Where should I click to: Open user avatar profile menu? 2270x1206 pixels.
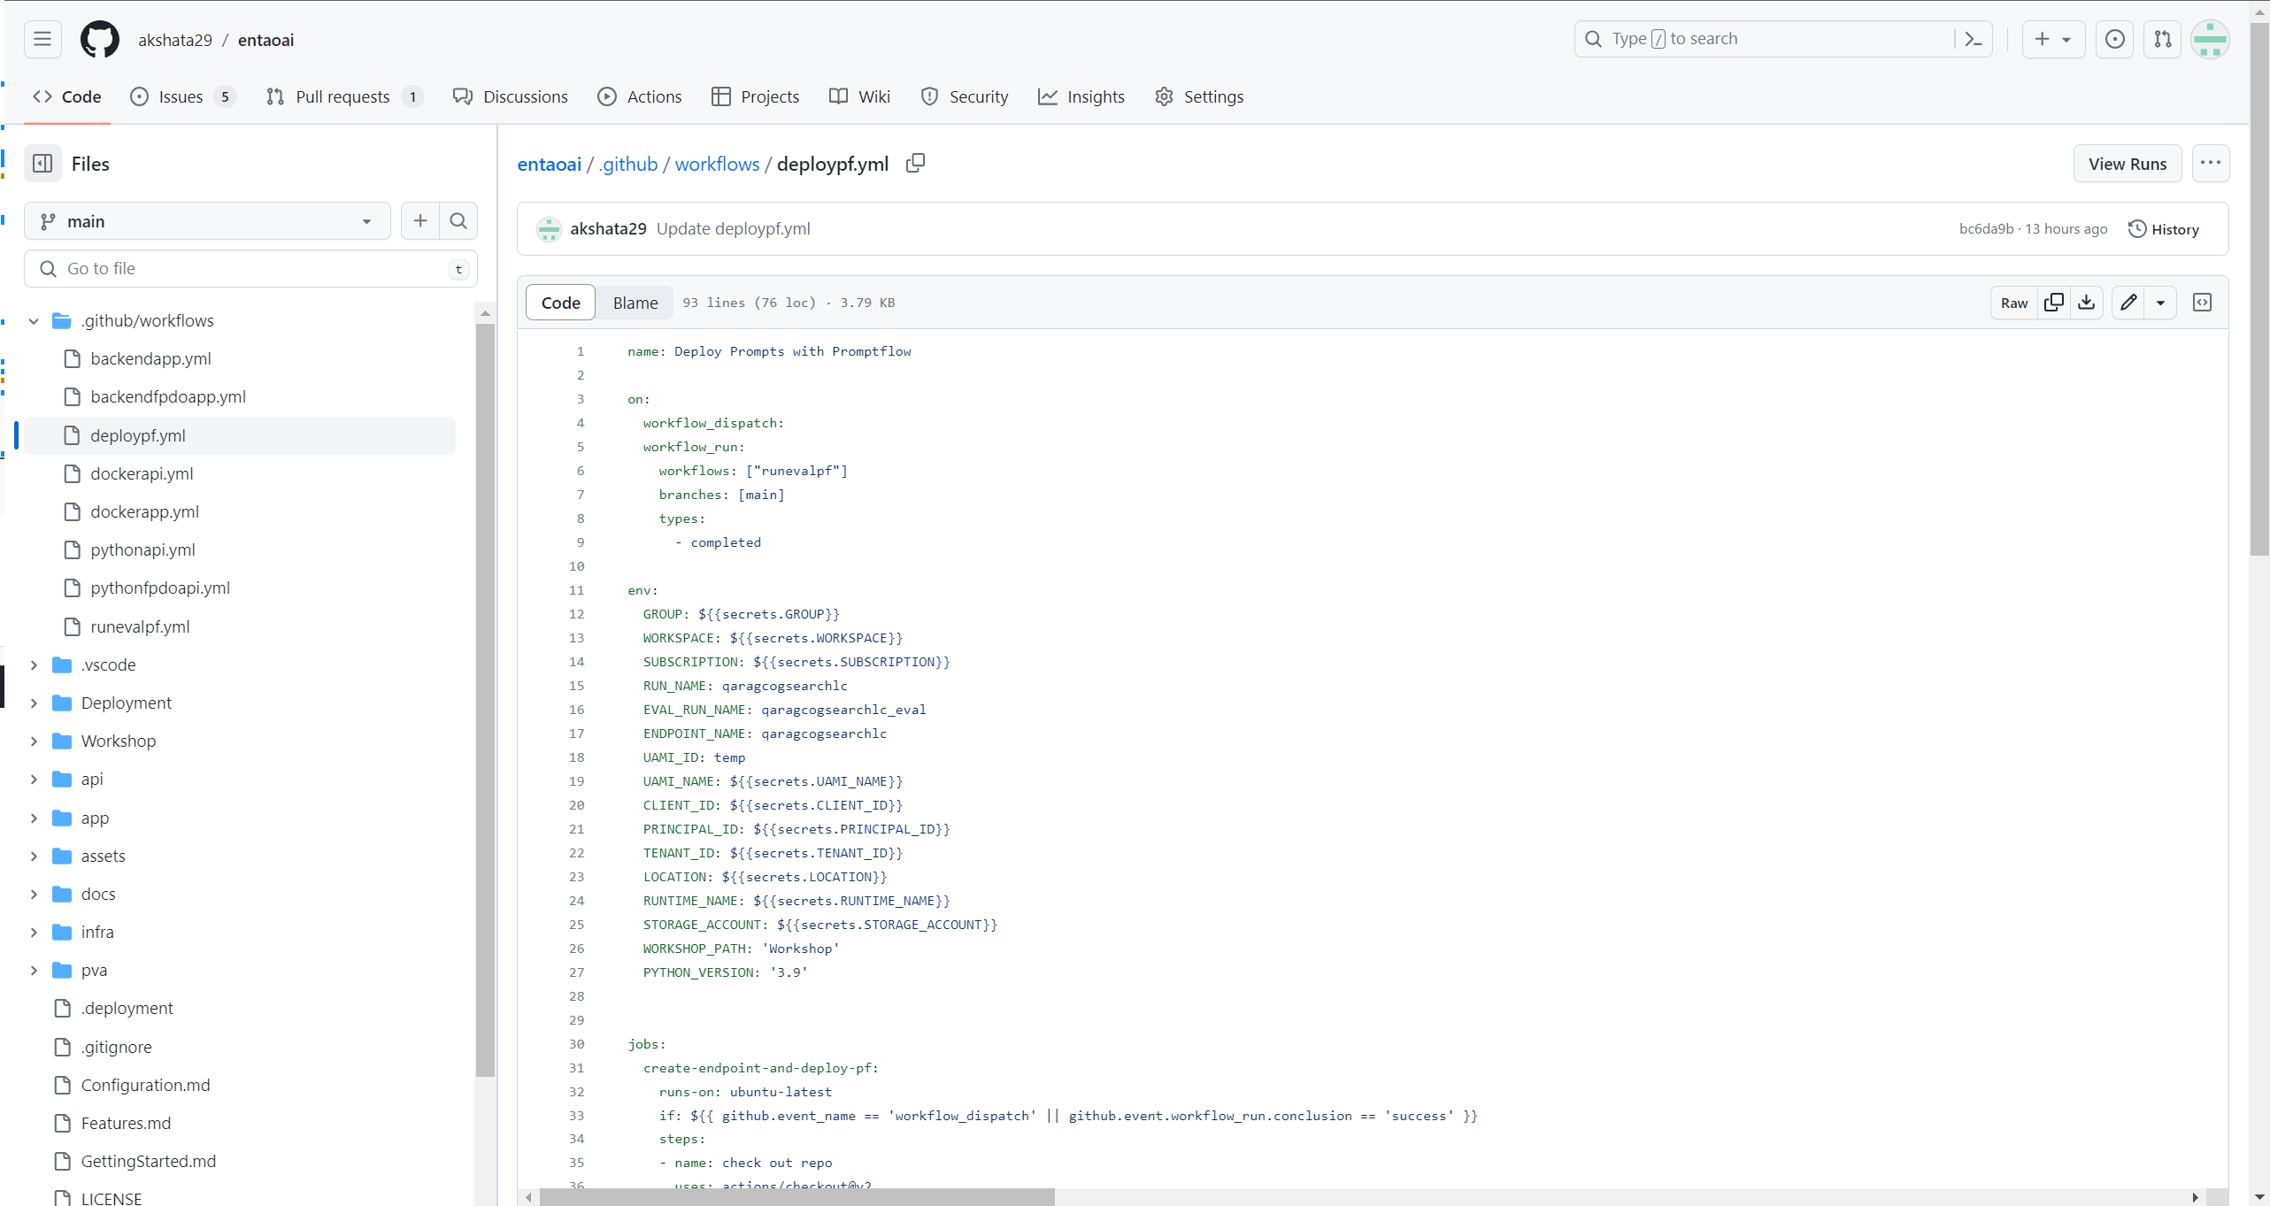click(2211, 39)
